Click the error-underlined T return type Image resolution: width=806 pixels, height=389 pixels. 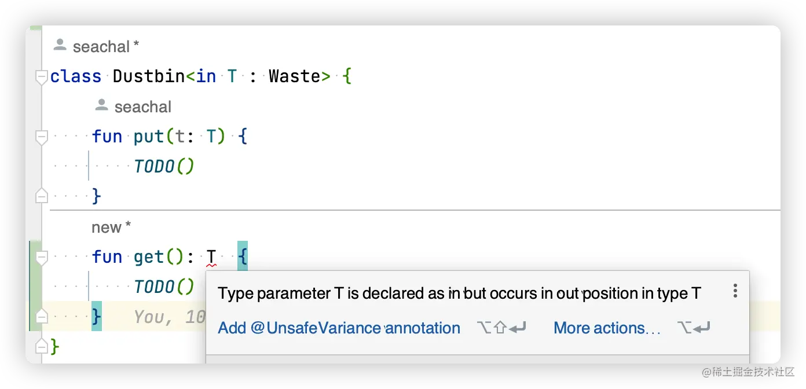pos(211,257)
